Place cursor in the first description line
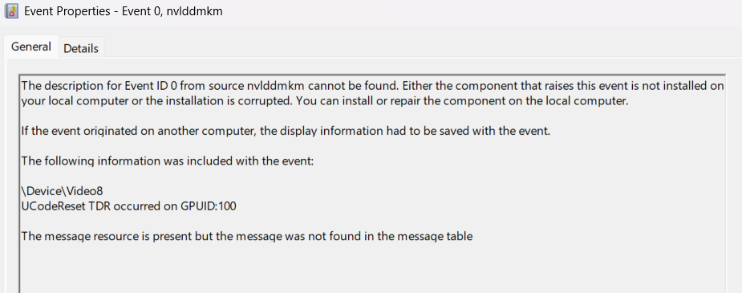This screenshot has height=293, width=742. tap(372, 86)
